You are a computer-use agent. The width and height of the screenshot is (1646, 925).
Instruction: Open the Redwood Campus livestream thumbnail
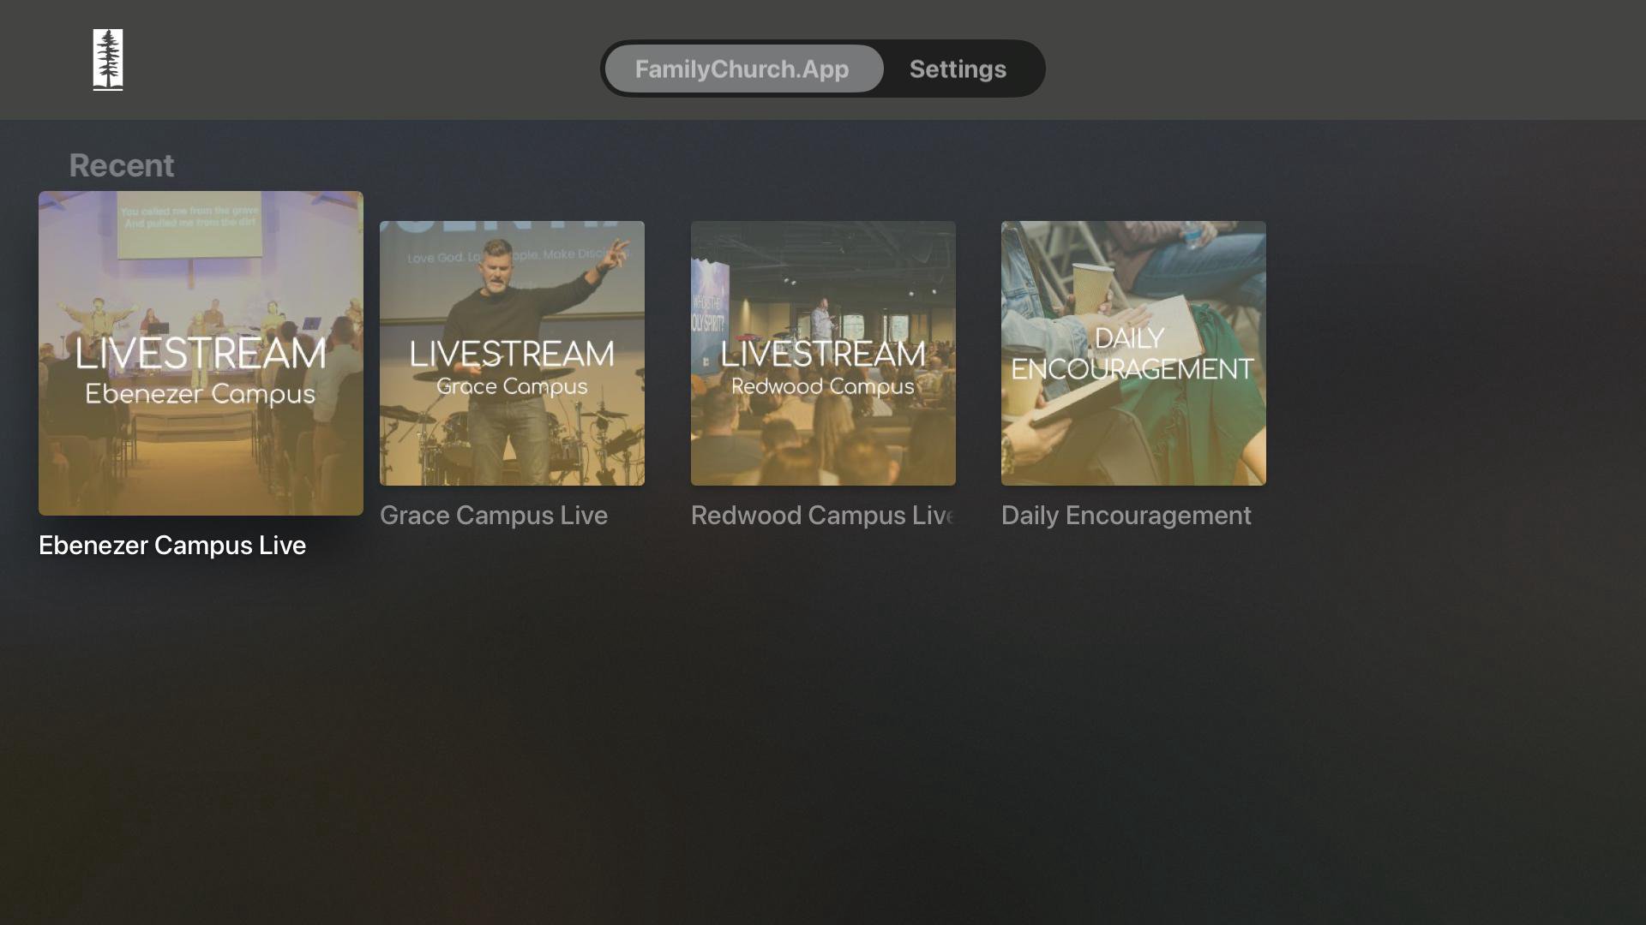(823, 353)
